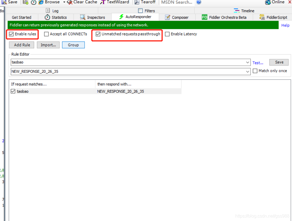The height and width of the screenshot is (221, 292).
Task: Click NEW_RESPONSE_20_26_35 in the rules list
Action: pyautogui.click(x=120, y=91)
